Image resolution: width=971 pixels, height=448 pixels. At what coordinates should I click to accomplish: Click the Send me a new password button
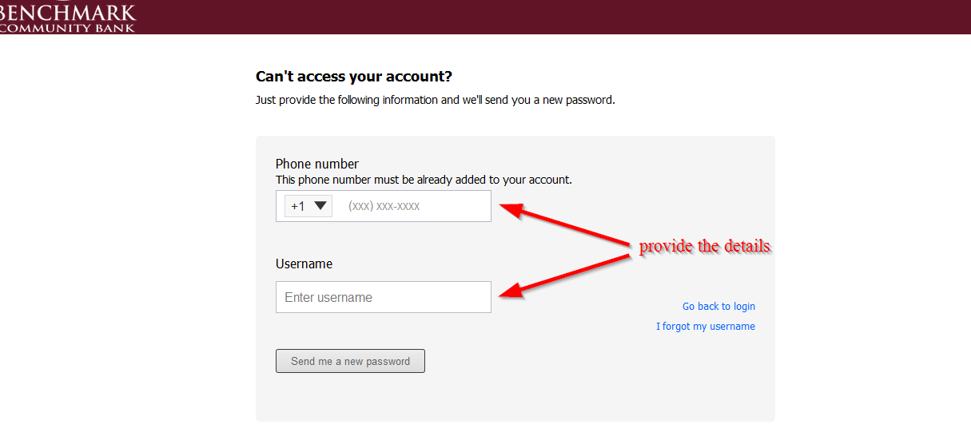350,361
